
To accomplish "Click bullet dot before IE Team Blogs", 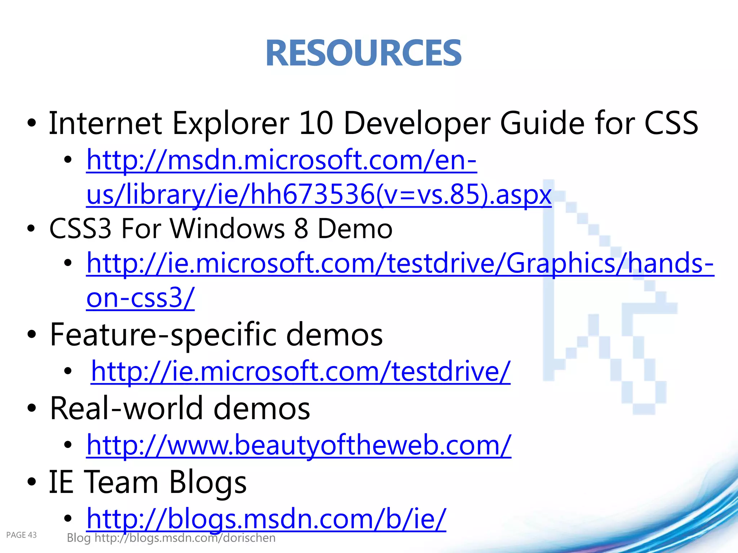I will tap(32, 482).
